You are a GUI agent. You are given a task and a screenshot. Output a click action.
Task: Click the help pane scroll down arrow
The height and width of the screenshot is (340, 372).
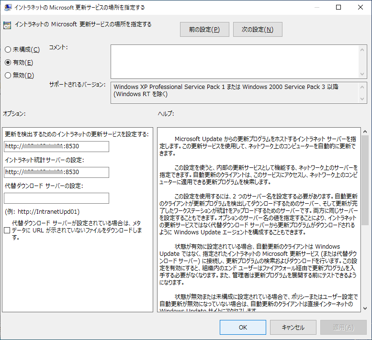[365, 308]
